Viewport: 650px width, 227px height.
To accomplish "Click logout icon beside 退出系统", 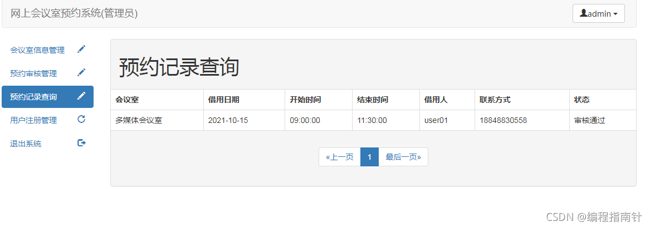I will tap(81, 143).
